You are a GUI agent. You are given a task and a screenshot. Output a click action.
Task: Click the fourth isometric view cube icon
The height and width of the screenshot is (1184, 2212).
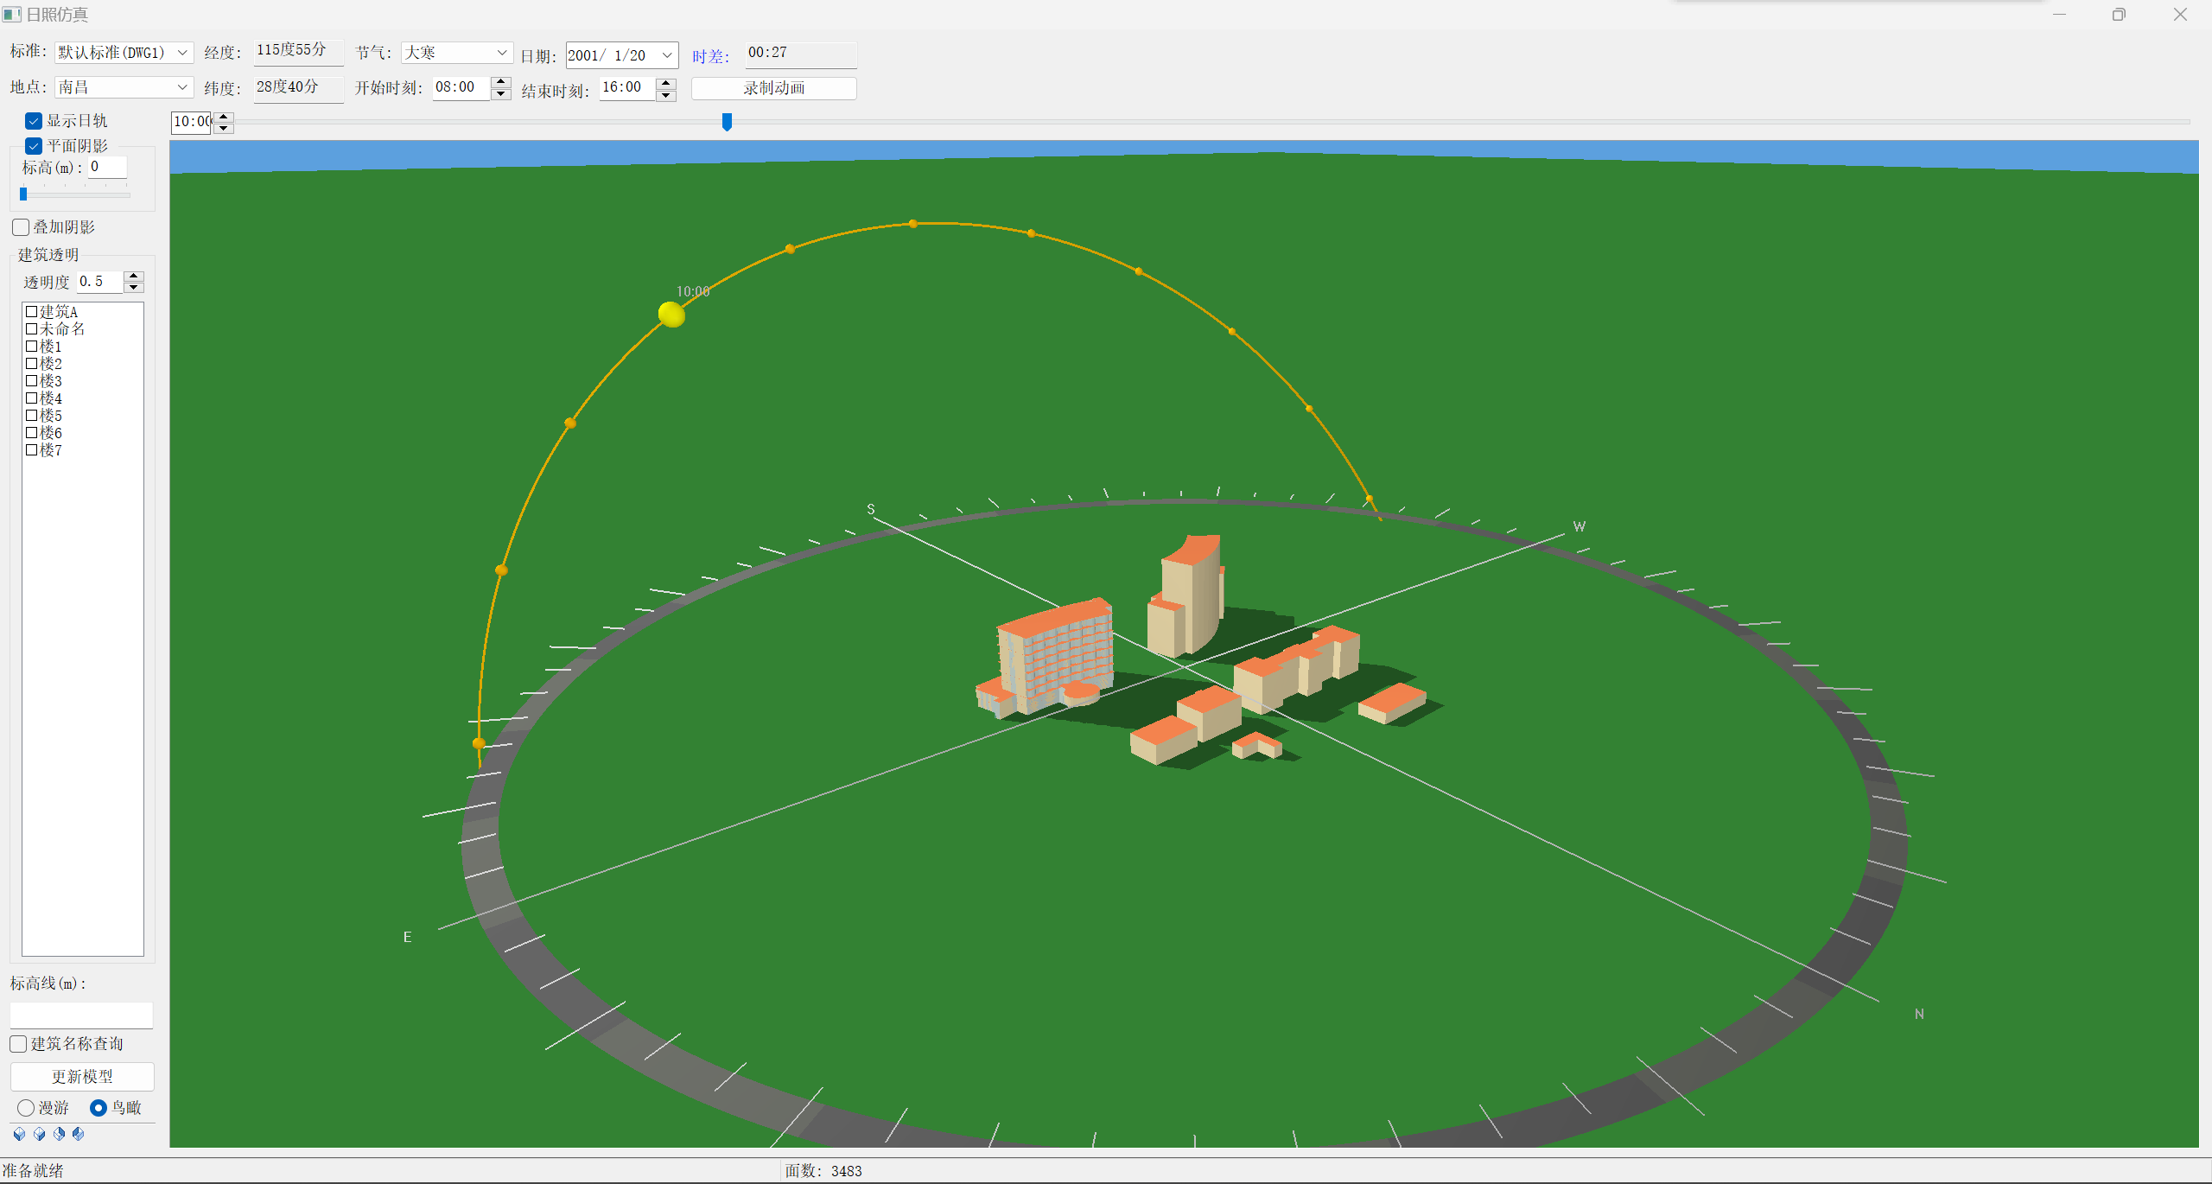pyautogui.click(x=79, y=1134)
